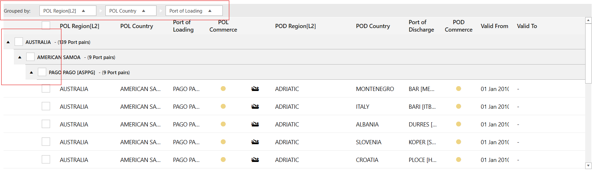Image resolution: width=592 pixels, height=170 pixels.
Task: Click POL Commerce yellow dot in Montenegro row
Action: coord(223,89)
